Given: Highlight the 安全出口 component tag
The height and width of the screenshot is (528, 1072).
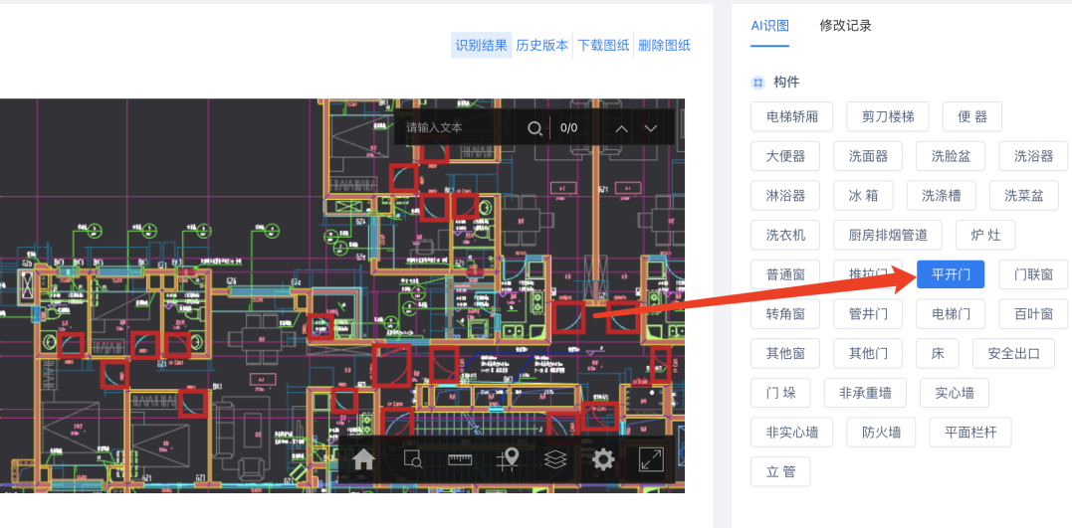Looking at the screenshot, I should [x=1014, y=353].
